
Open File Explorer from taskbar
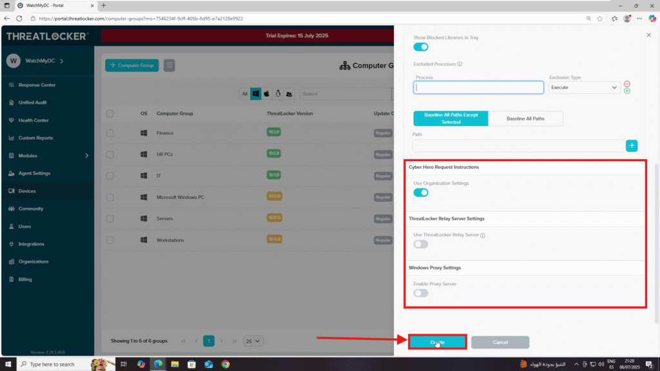[x=175, y=365]
